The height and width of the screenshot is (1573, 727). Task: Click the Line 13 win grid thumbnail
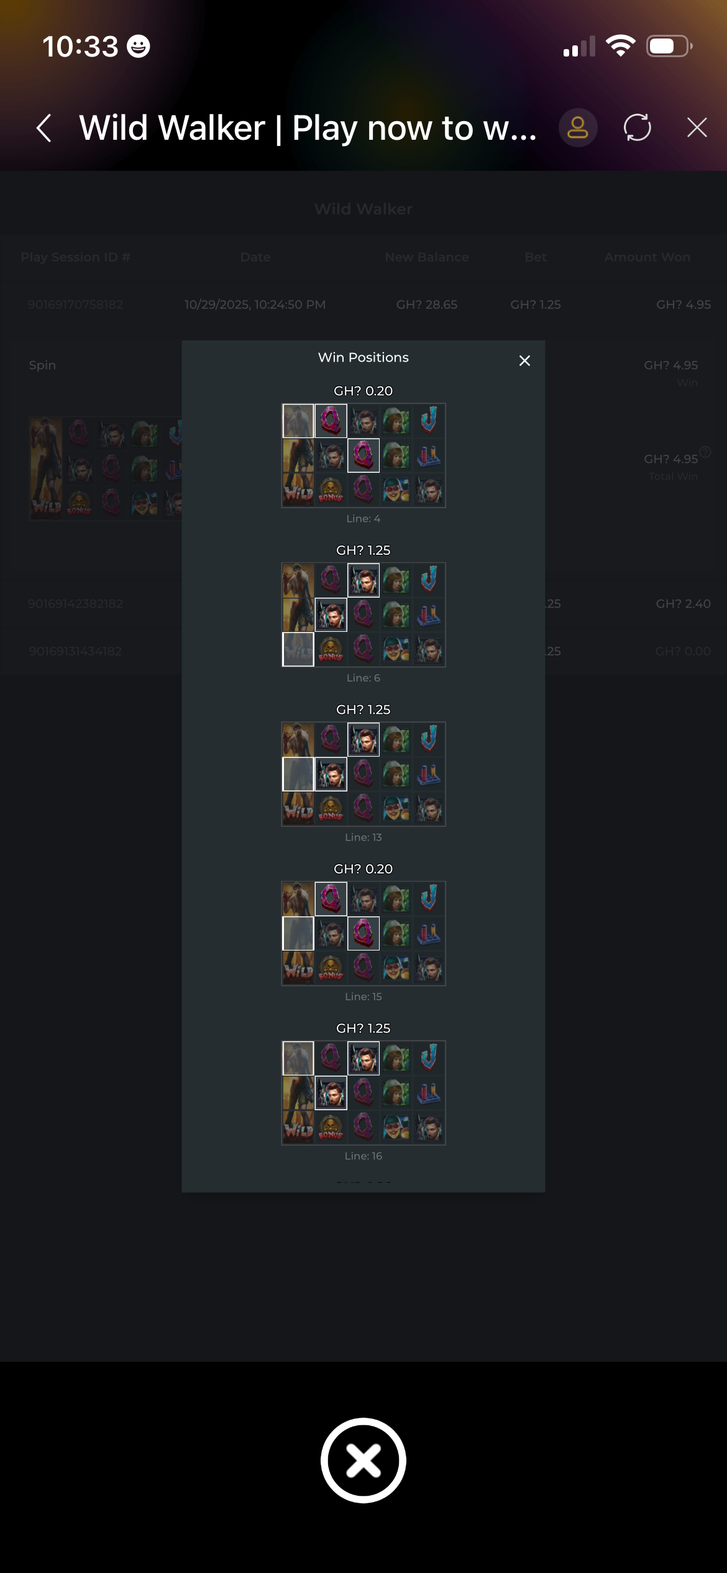[363, 774]
